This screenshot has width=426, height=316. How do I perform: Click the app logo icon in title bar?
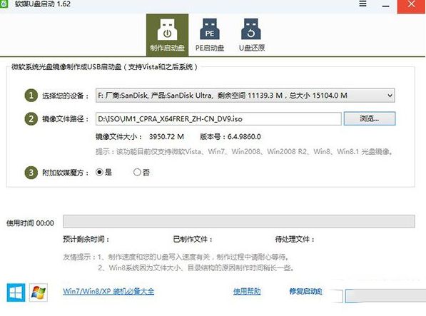(x=4, y=4)
